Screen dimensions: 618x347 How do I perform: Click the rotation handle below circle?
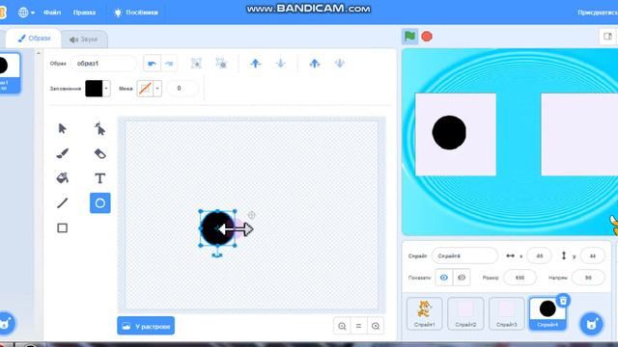[x=216, y=254]
